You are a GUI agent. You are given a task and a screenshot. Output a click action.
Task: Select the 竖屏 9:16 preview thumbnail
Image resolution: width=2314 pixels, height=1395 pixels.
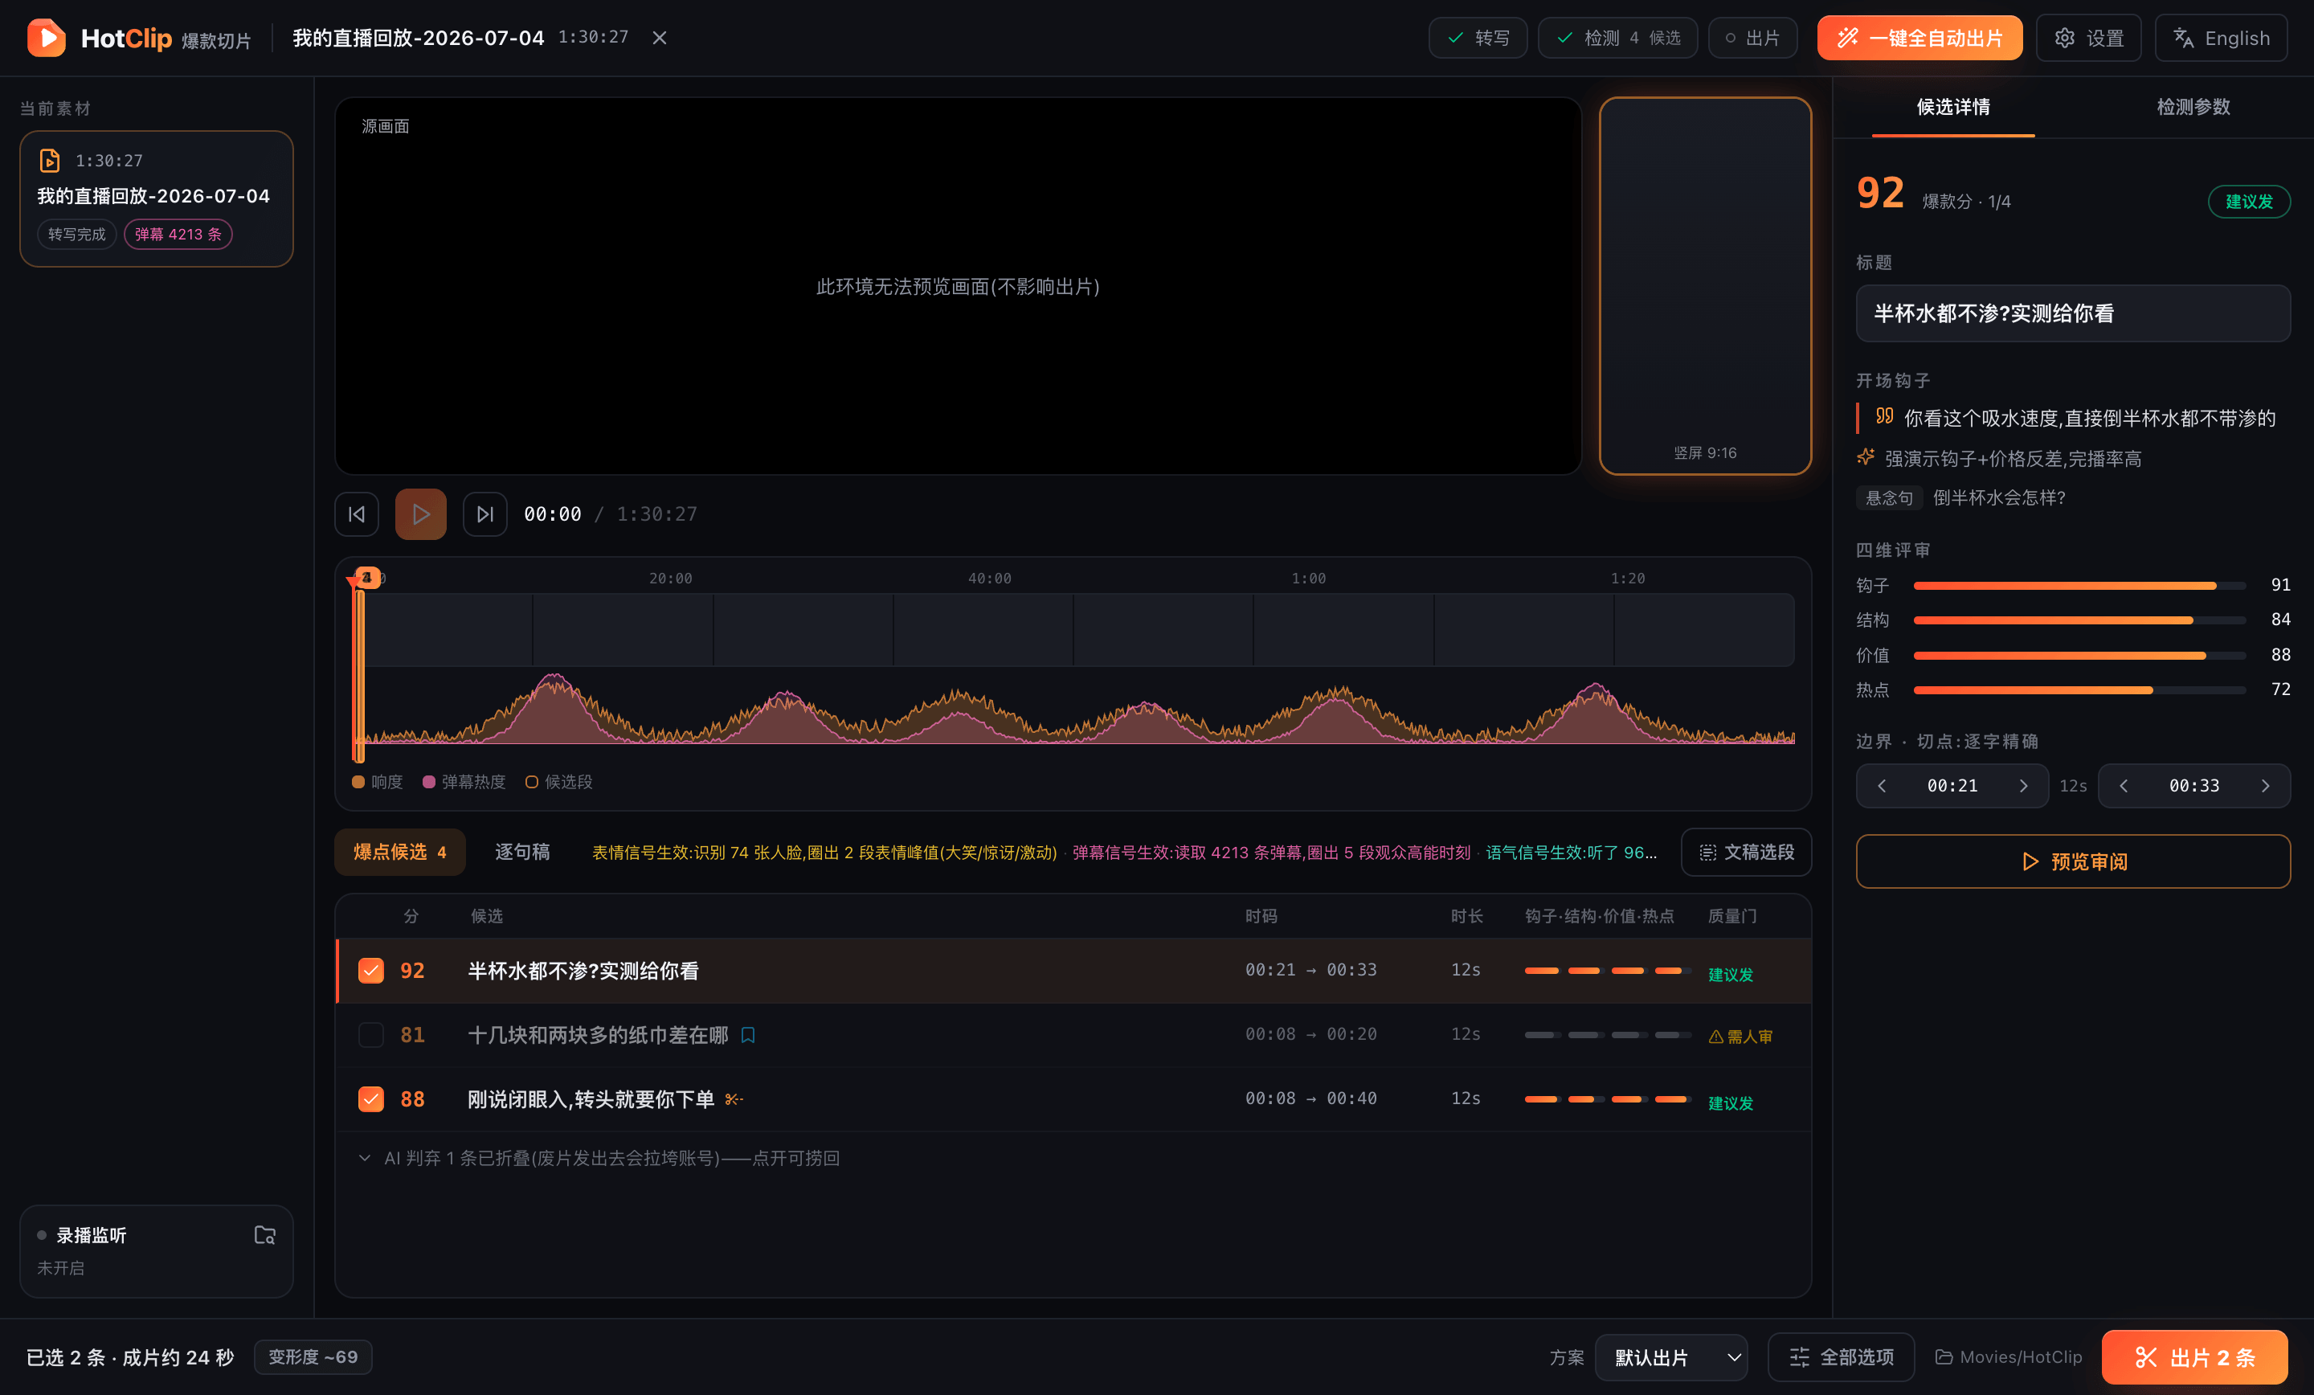click(x=1704, y=285)
